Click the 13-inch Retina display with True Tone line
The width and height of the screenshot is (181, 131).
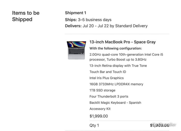tap(118, 66)
